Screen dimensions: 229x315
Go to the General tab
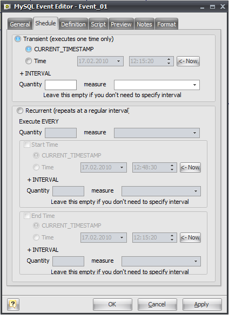click(20, 24)
